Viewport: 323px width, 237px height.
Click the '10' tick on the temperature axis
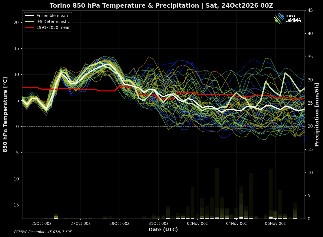click(x=16, y=75)
